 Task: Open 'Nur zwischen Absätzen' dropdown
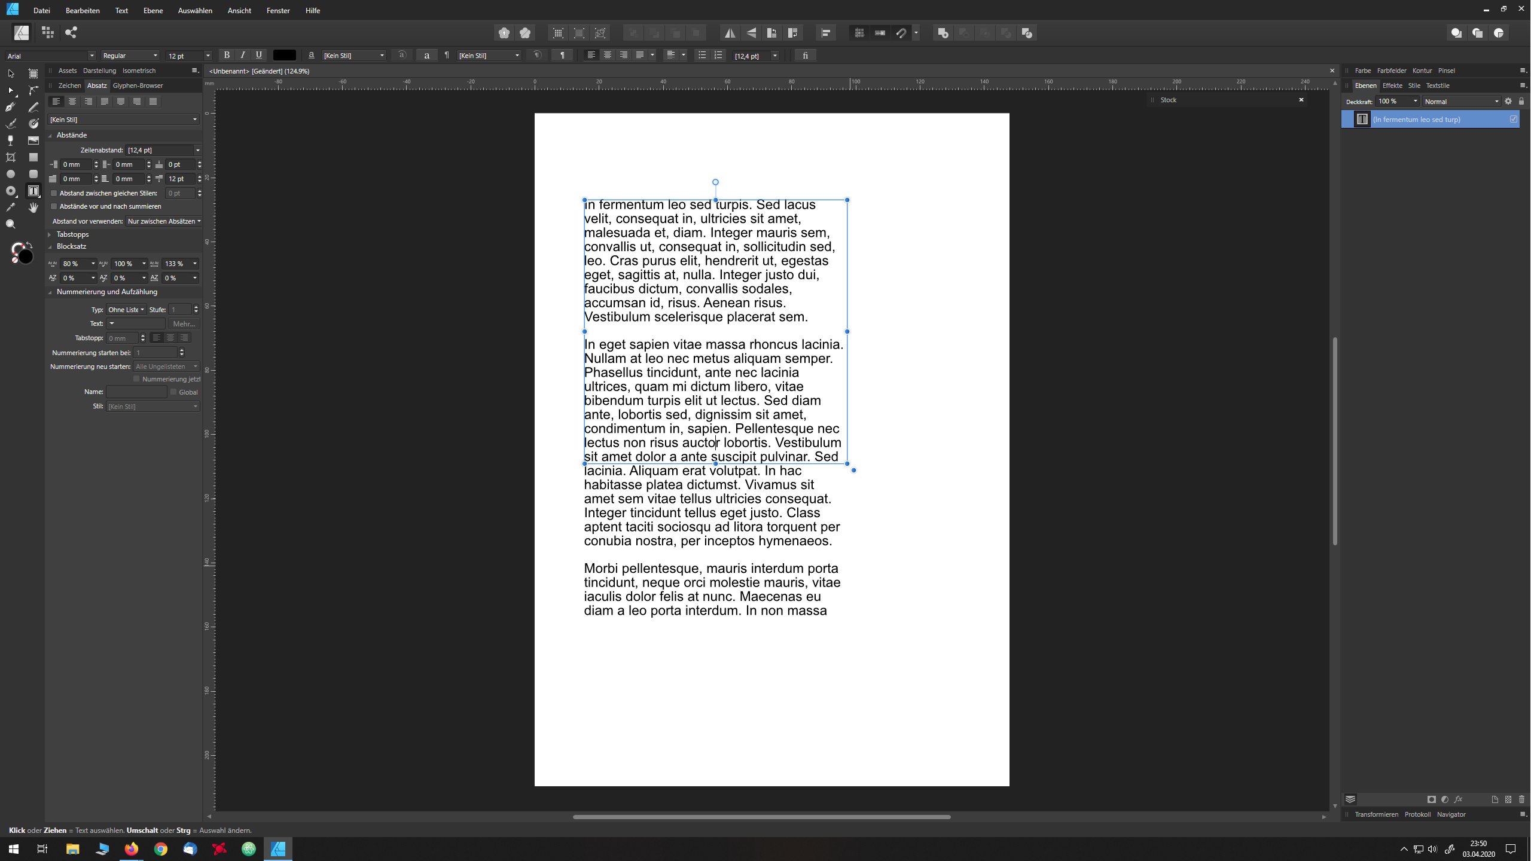click(164, 221)
